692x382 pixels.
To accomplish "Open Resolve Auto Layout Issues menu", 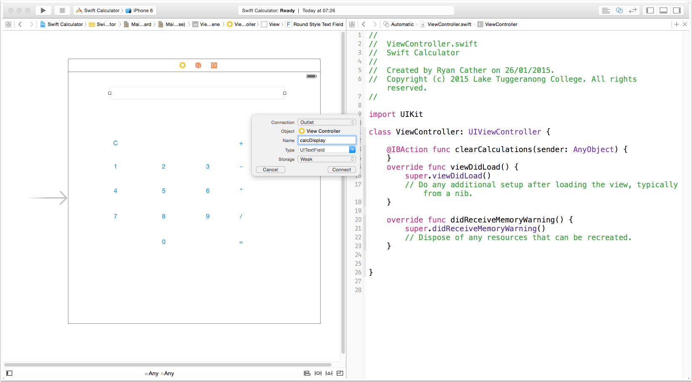I will (x=329, y=373).
